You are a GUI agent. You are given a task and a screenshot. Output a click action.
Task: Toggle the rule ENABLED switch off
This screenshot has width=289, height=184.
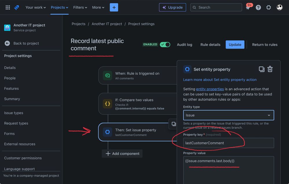tap(165, 44)
